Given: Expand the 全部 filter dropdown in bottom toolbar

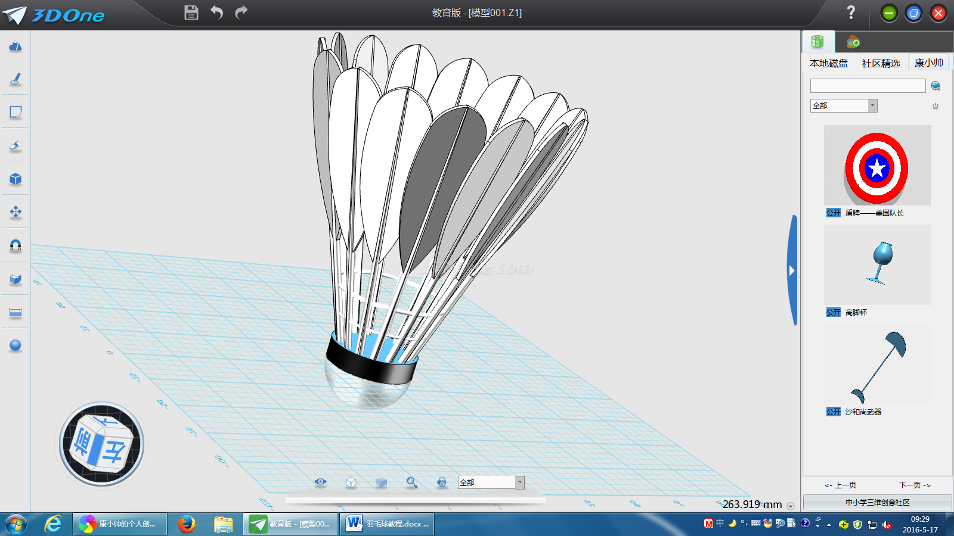Looking at the screenshot, I should [520, 482].
